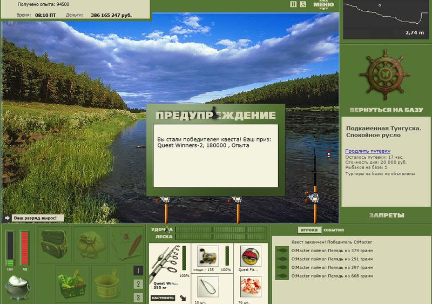This screenshot has height=304, width=432.
Task: Select the reel with мощн. 135
Action: (x=208, y=256)
